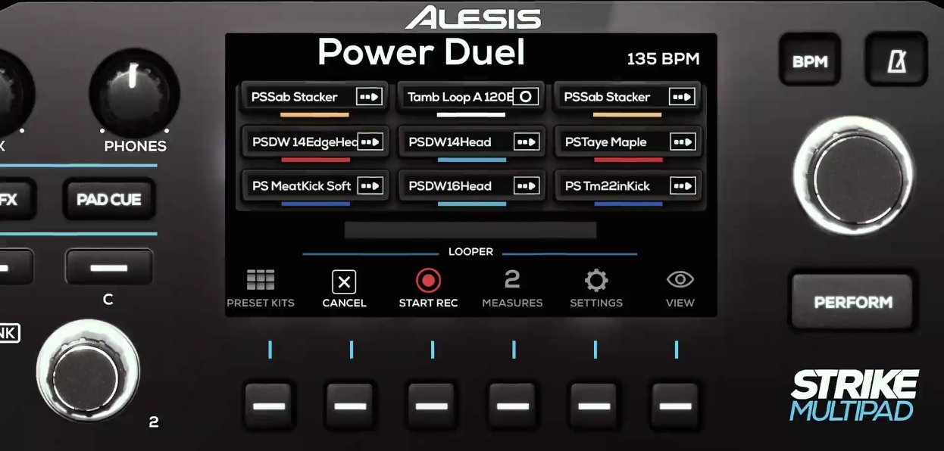Image resolution: width=944 pixels, height=451 pixels.
Task: Select the soft button below Start Rec
Action: pyautogui.click(x=431, y=406)
